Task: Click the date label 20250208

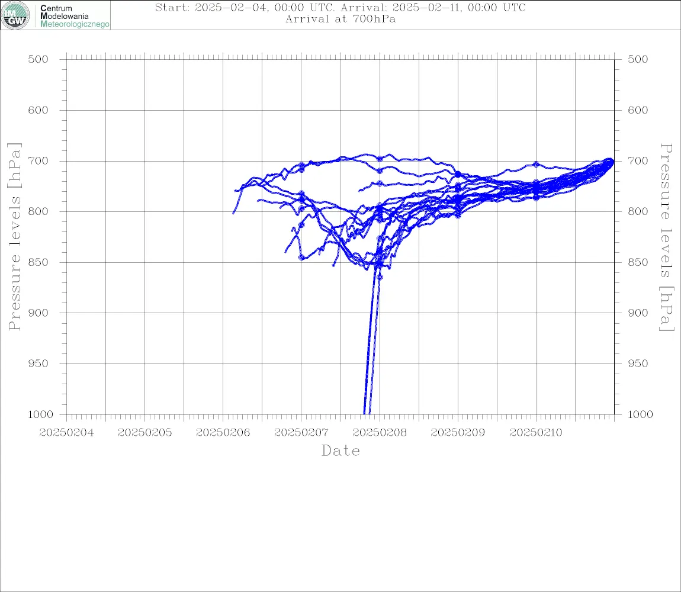Action: [x=380, y=433]
